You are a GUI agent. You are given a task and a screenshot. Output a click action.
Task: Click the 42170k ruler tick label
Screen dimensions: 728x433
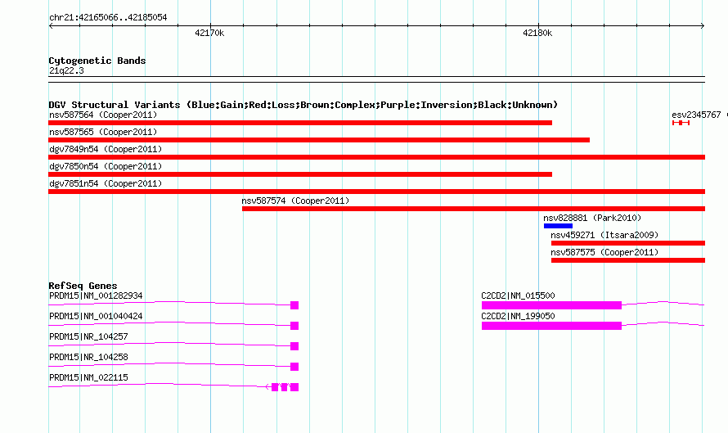tap(209, 33)
